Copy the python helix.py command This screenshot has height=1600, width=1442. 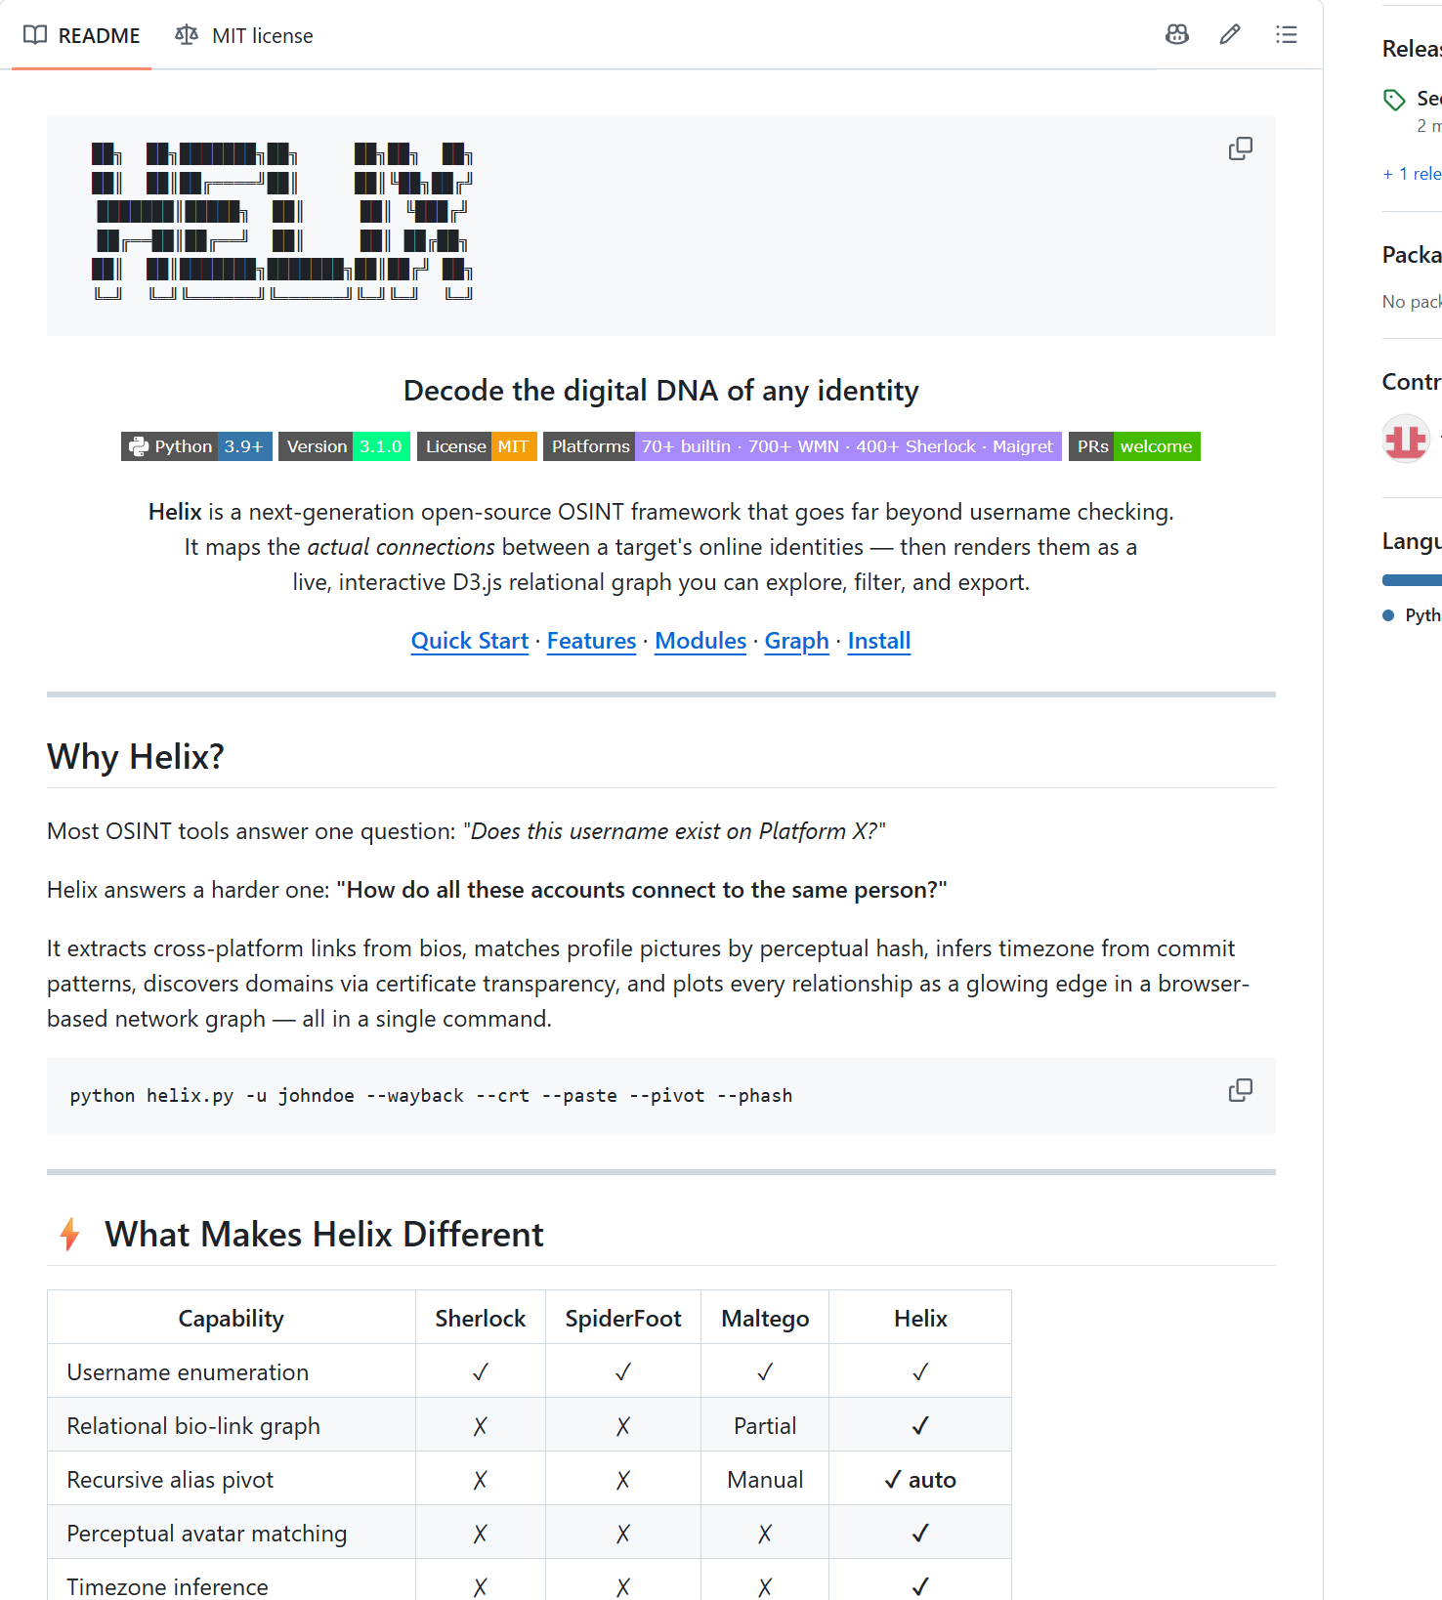point(1241,1090)
